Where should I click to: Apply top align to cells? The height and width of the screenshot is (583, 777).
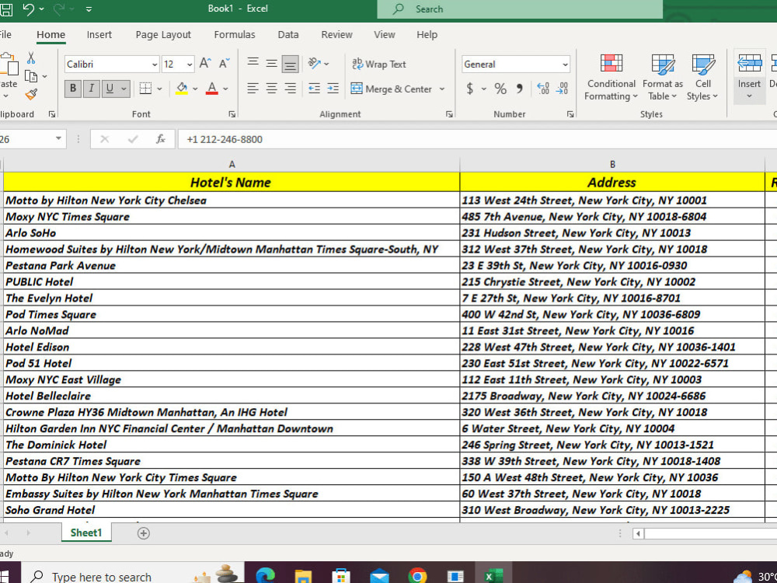[x=253, y=62]
